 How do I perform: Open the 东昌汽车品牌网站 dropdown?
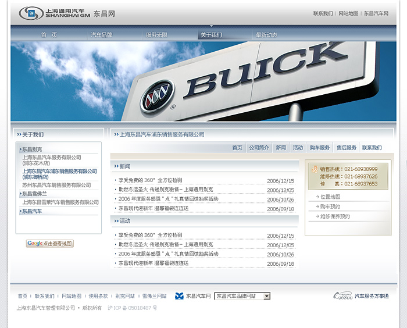coord(242,296)
